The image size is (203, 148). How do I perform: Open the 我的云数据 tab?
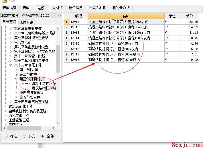tap(121, 8)
